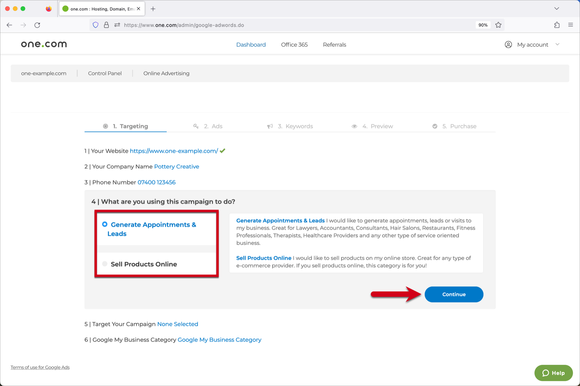Select Generate Appointments & Leads option
The image size is (580, 386).
click(x=105, y=224)
